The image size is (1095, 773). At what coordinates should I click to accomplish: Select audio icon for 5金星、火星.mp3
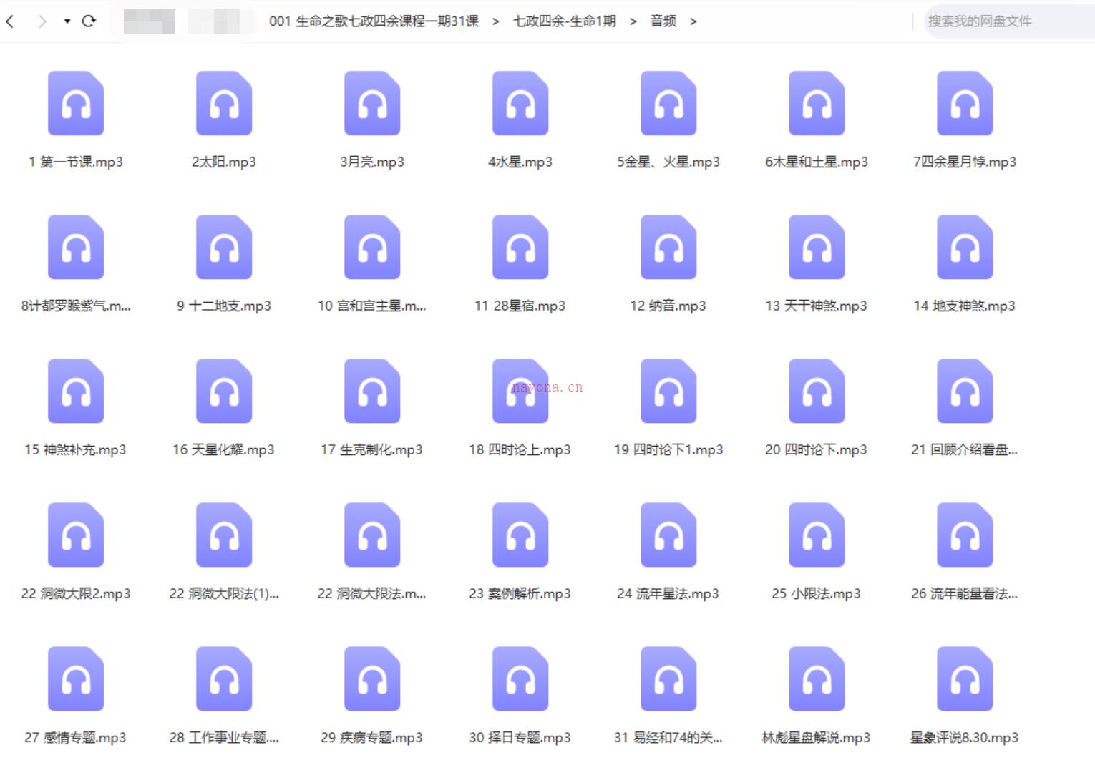pos(668,103)
